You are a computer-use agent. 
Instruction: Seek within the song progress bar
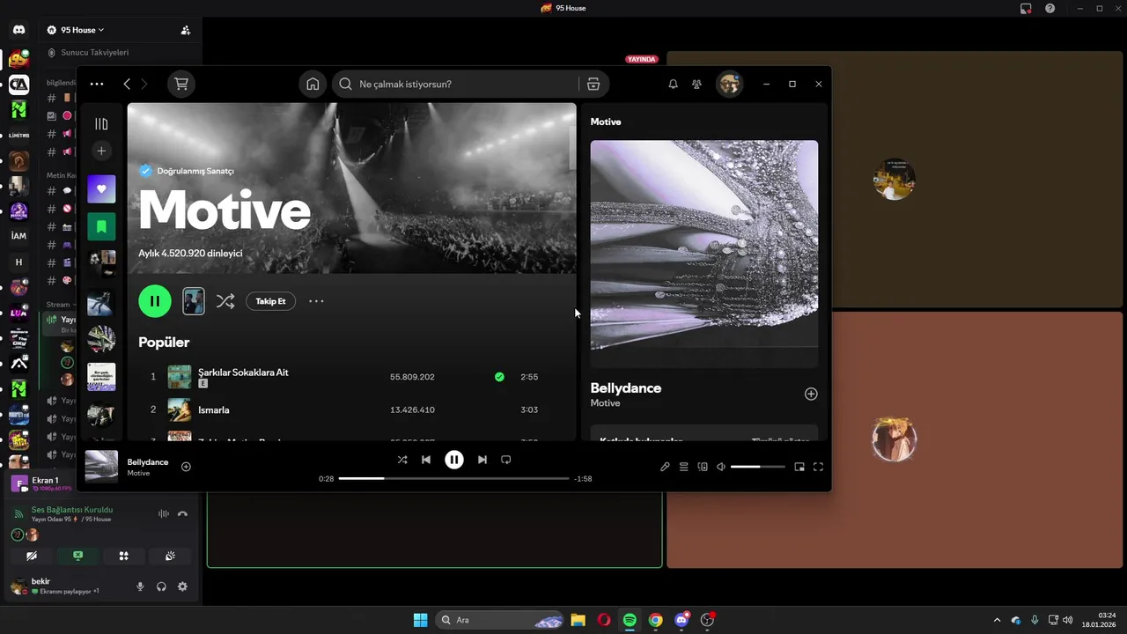pyautogui.click(x=453, y=478)
